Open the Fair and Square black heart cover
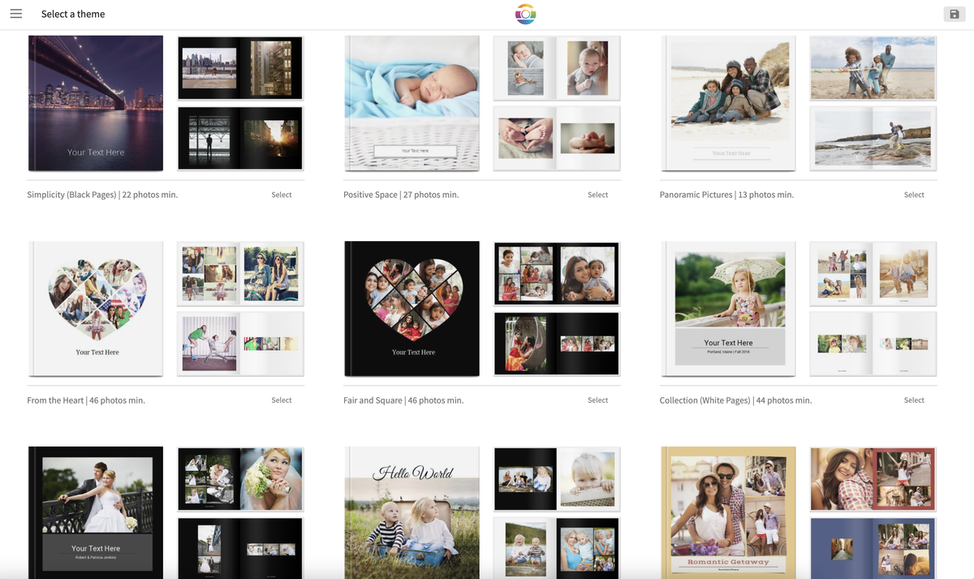Screen dimensions: 974x579 412,309
